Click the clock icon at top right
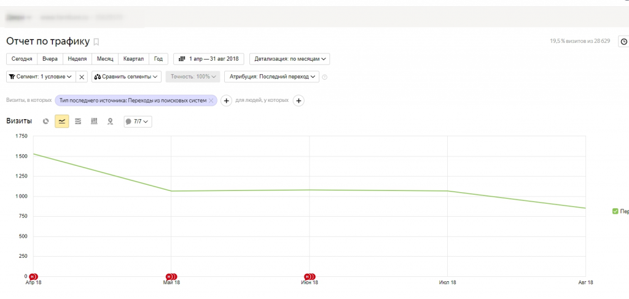The width and height of the screenshot is (629, 299). point(623,42)
